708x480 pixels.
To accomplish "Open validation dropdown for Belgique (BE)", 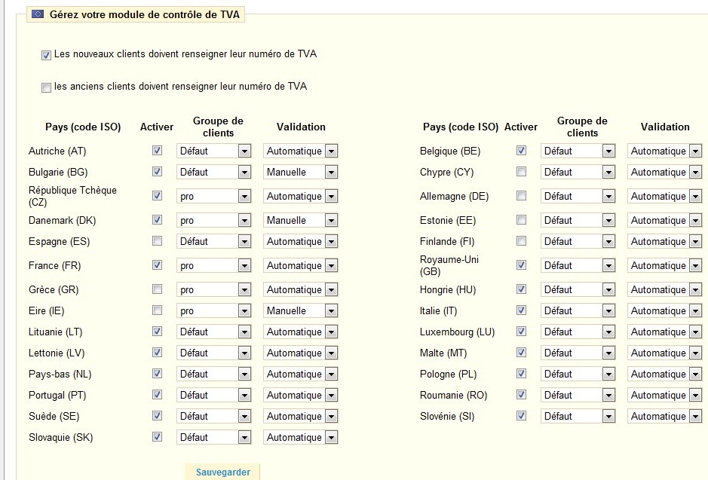I will pyautogui.click(x=665, y=151).
